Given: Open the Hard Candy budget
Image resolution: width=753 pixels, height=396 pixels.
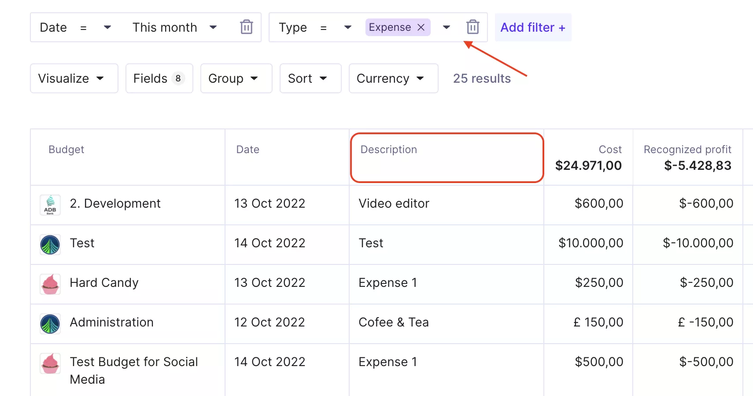Looking at the screenshot, I should point(104,282).
